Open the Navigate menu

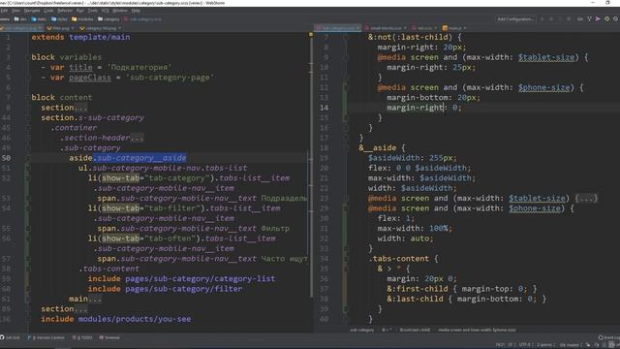coord(32,11)
